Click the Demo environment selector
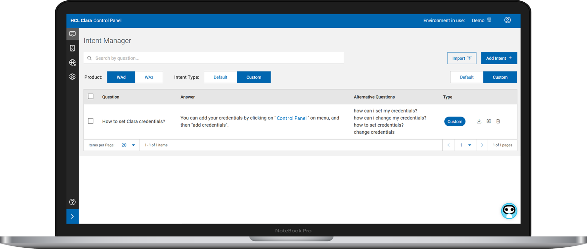The image size is (587, 249). [x=481, y=20]
